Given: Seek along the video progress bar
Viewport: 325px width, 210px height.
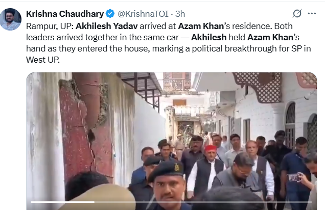Looking at the screenshot, I should 171,202.
